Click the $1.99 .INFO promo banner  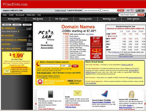(x=96, y=42)
